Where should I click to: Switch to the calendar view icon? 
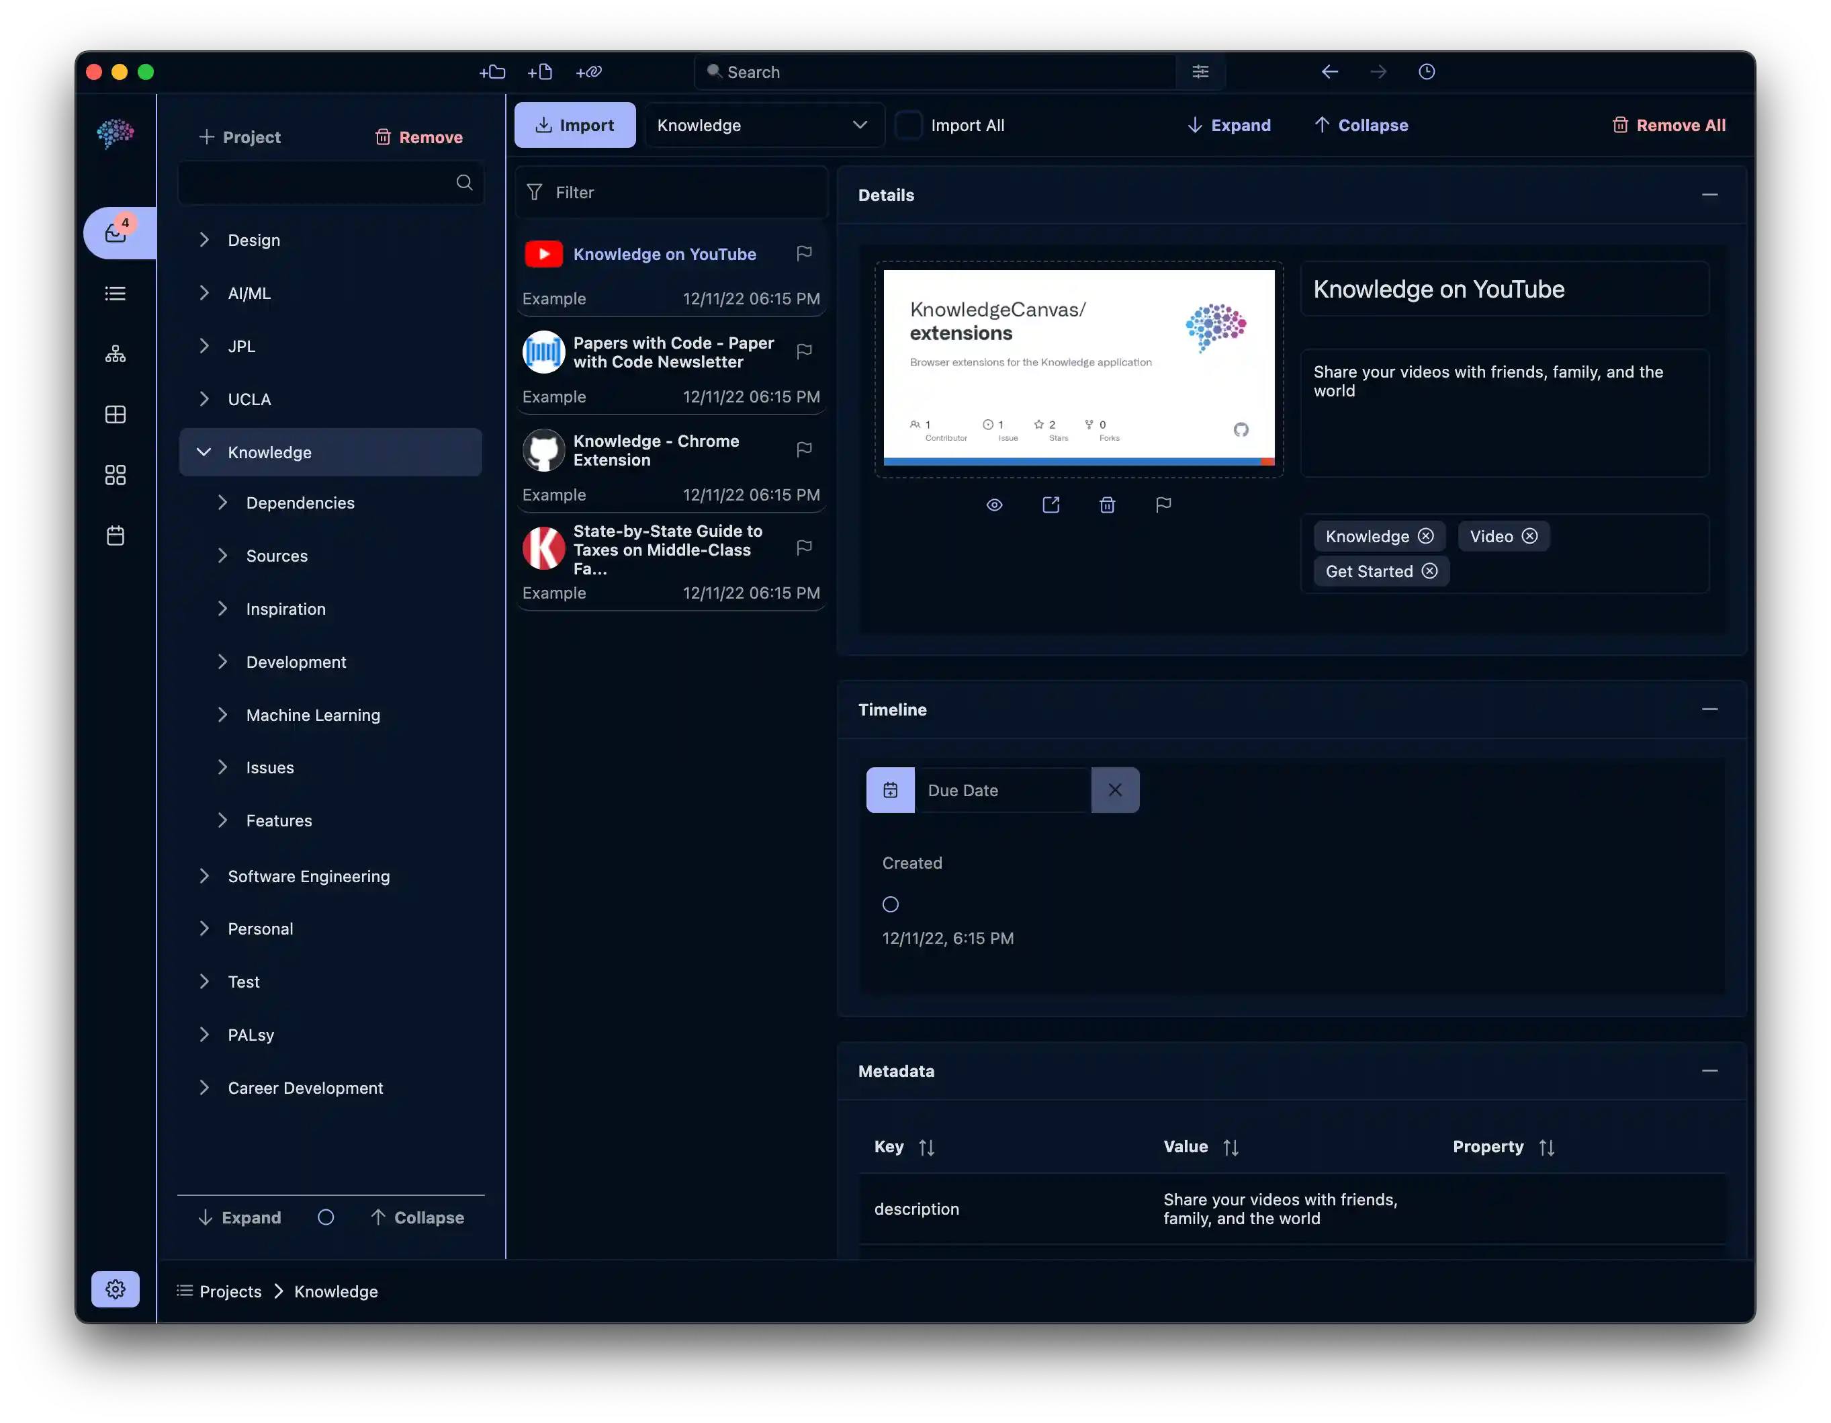coord(116,536)
